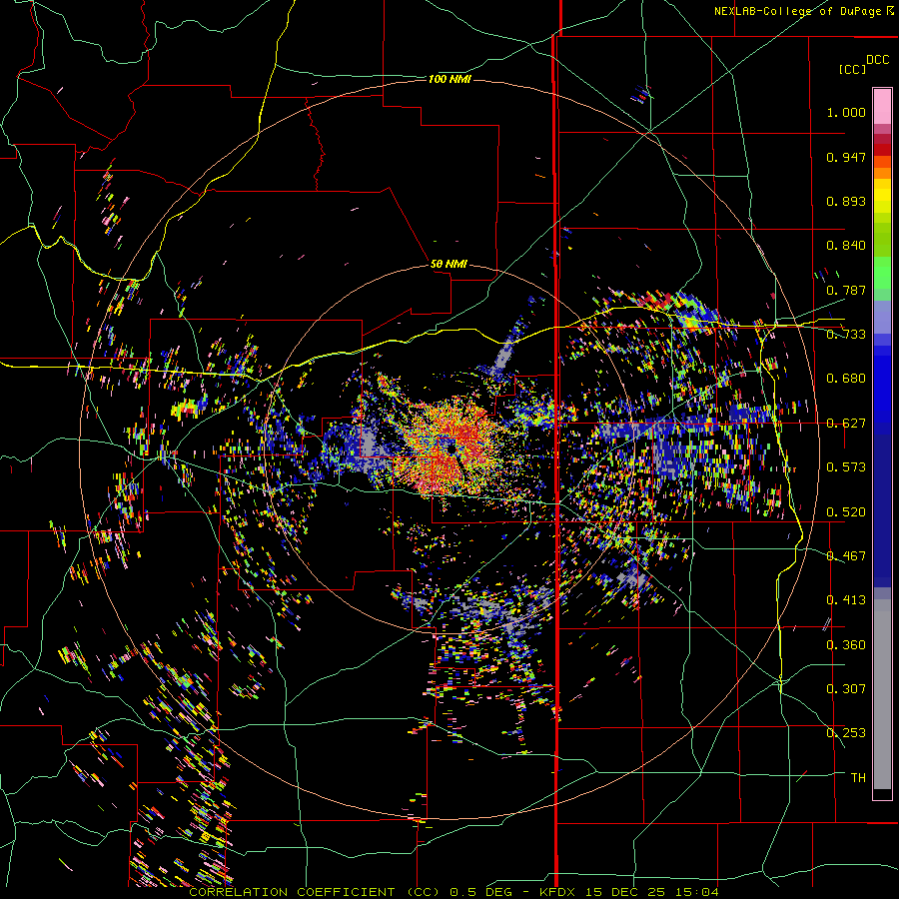This screenshot has width=899, height=899.
Task: Pick the large gray color bar segment
Action: 882,694
